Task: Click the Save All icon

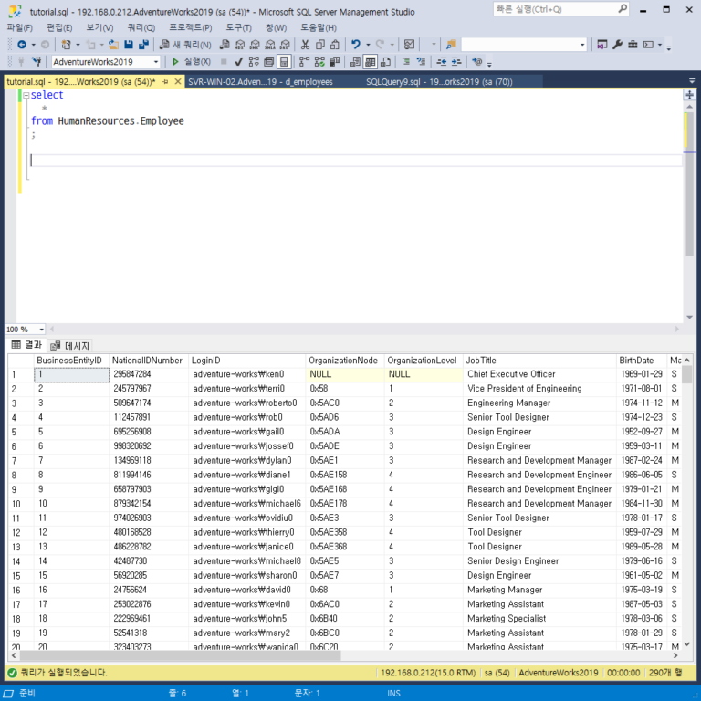Action: [x=143, y=45]
